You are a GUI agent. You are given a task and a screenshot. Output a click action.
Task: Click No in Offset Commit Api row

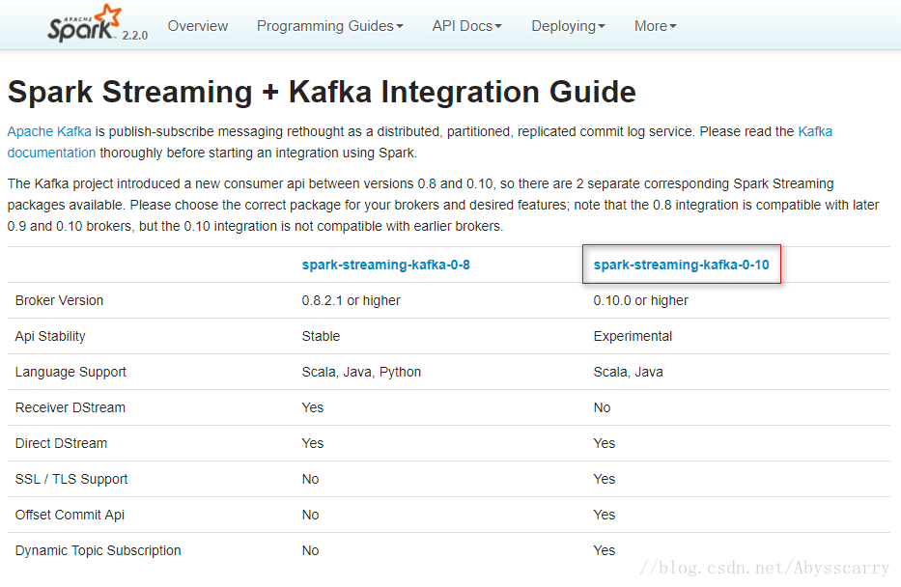point(310,515)
